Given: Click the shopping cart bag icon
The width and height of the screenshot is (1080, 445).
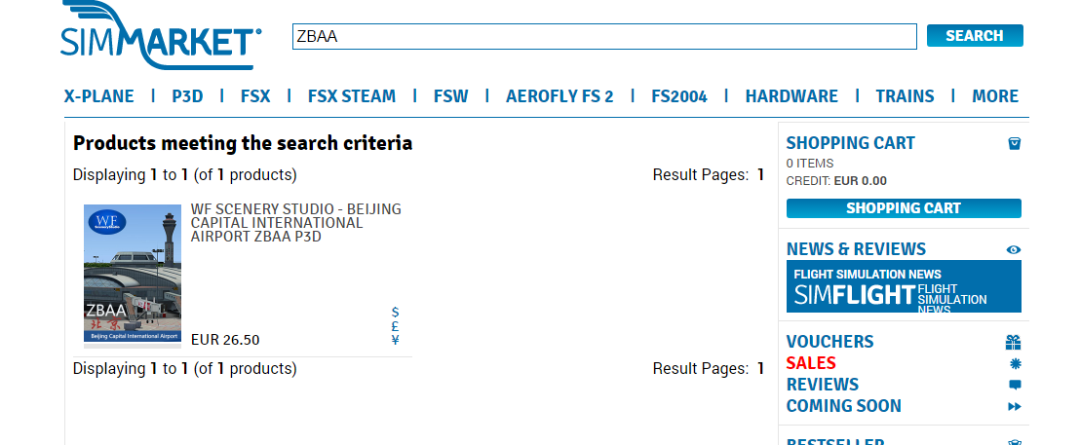Looking at the screenshot, I should point(1014,143).
